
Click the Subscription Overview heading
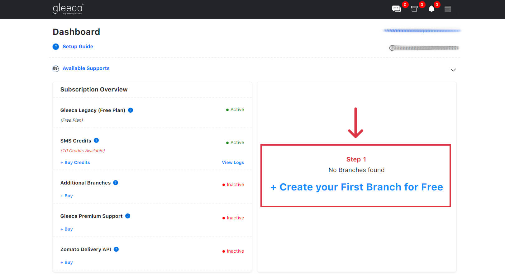(x=94, y=89)
